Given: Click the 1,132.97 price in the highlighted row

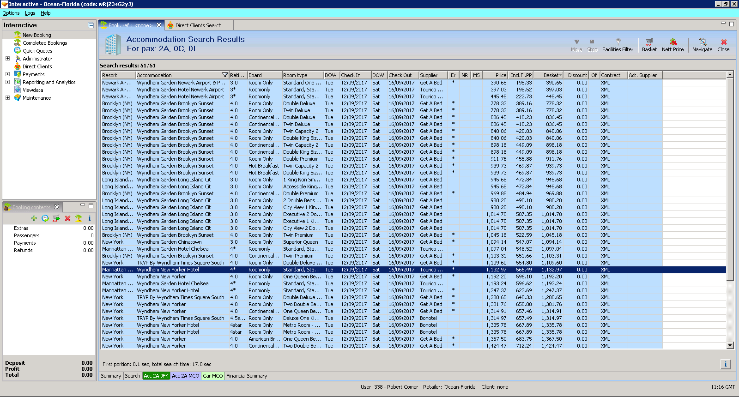Looking at the screenshot, I should [x=496, y=270].
